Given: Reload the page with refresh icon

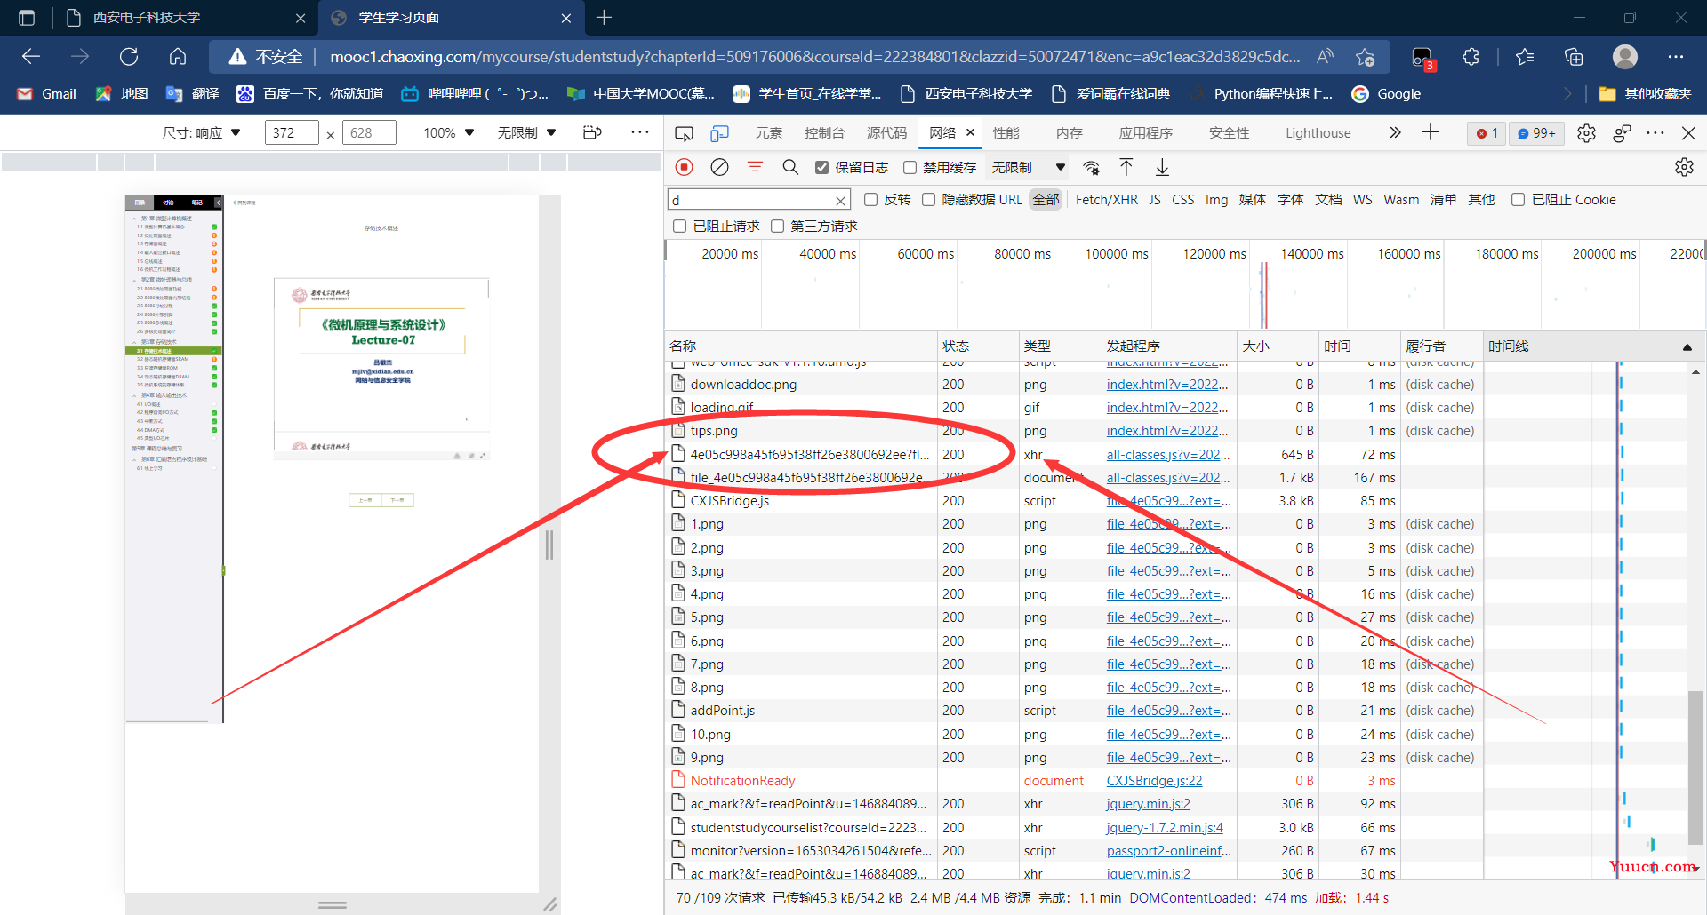Looking at the screenshot, I should click(129, 57).
